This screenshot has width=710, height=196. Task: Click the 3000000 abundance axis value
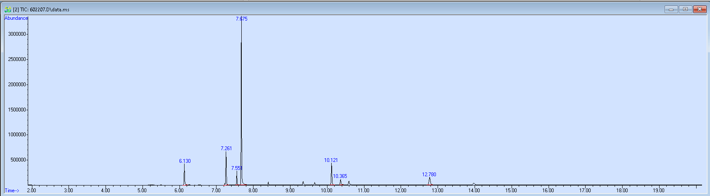coord(17,34)
